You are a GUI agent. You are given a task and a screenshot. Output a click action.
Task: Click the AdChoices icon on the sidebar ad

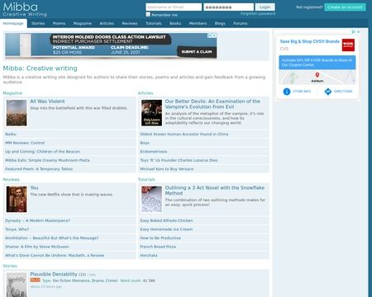[354, 32]
